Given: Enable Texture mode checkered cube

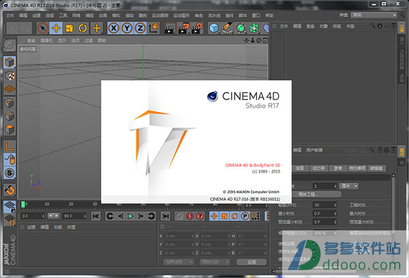Looking at the screenshot, I should point(10,76).
